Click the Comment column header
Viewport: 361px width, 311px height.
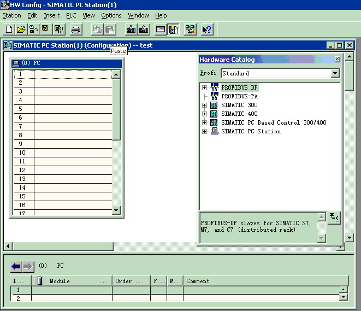pos(265,281)
